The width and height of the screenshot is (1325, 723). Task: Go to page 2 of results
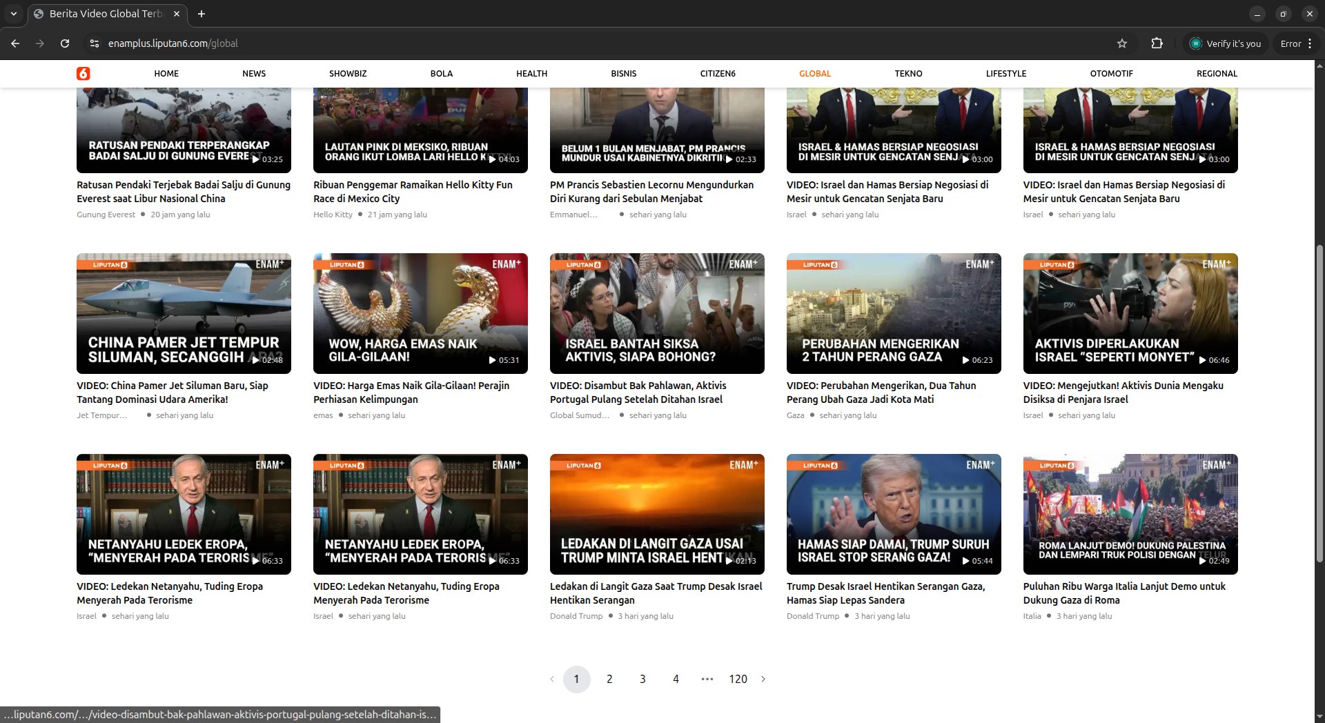609,679
